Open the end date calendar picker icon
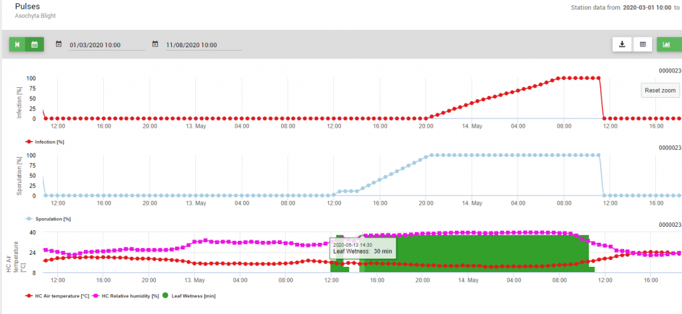Screen dimensions: 682x314 pos(155,45)
